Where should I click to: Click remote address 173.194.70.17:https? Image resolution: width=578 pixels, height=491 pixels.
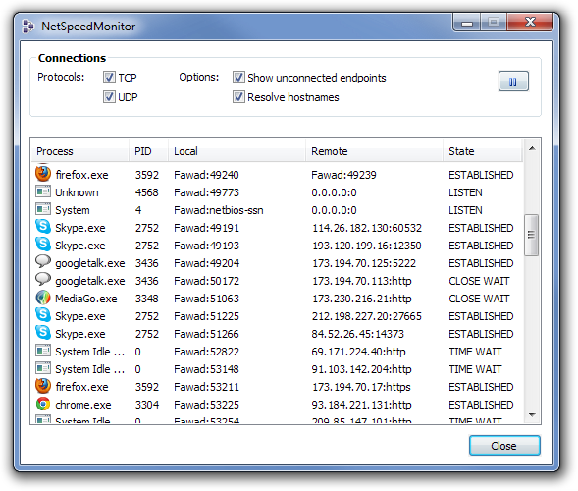(361, 387)
